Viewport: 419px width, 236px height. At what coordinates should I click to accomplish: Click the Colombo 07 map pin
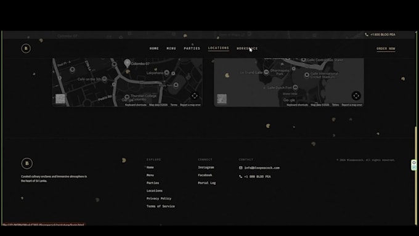127,63
